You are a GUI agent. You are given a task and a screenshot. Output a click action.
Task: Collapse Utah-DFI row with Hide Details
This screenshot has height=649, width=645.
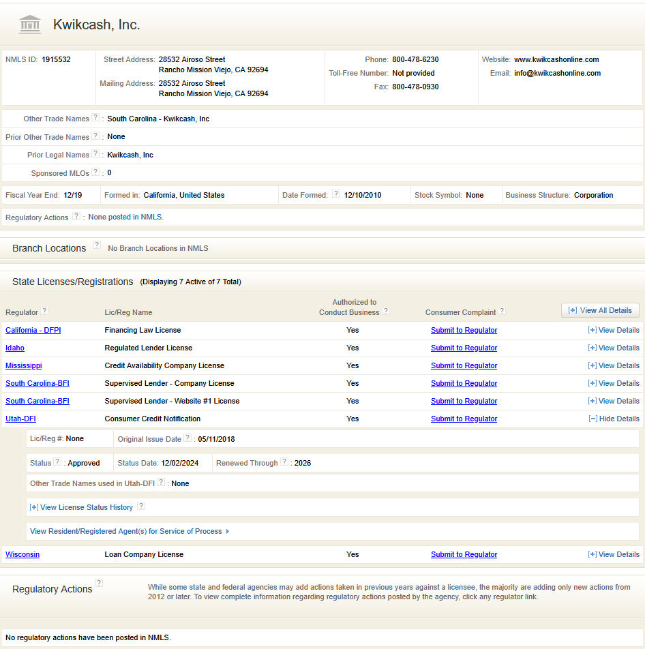(614, 419)
